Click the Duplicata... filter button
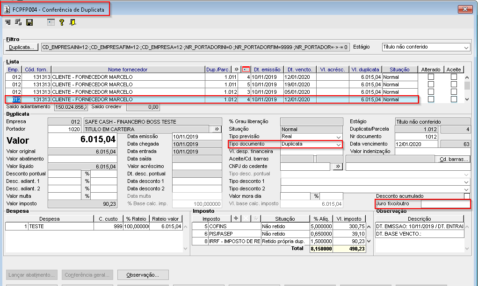Screen dimensions: 478x286 pyautogui.click(x=22, y=47)
